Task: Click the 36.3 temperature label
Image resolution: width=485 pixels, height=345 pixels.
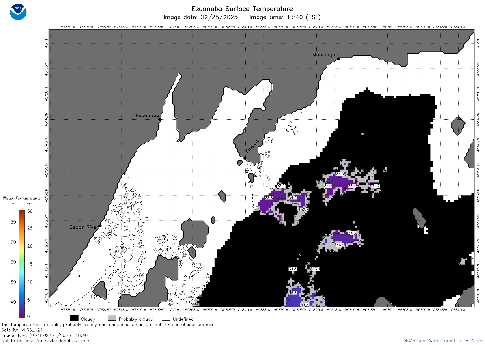Action: pyautogui.click(x=293, y=293)
